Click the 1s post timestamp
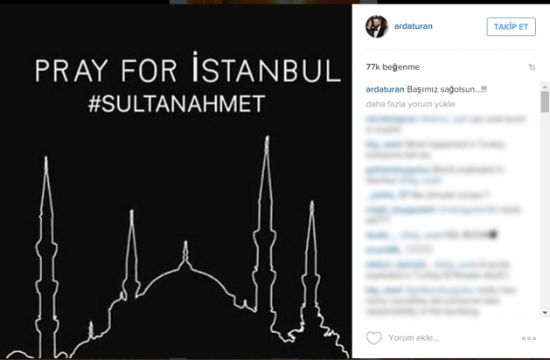The image size is (550, 360). [x=532, y=67]
